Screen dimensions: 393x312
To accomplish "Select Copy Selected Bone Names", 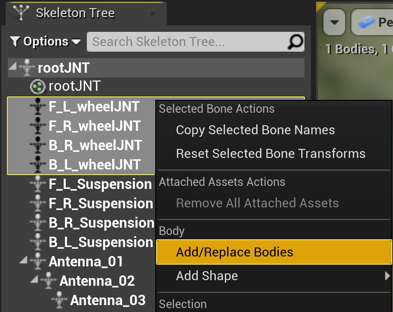I will [x=255, y=130].
